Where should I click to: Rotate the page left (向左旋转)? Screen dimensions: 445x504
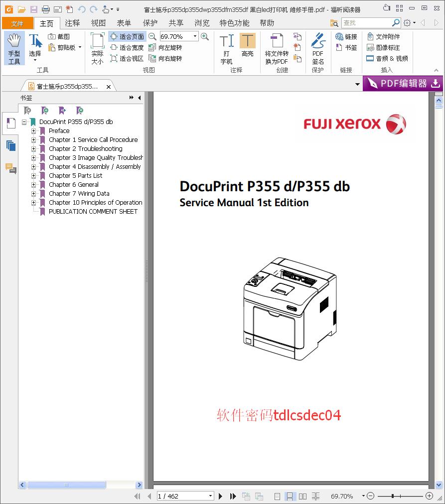(x=165, y=48)
